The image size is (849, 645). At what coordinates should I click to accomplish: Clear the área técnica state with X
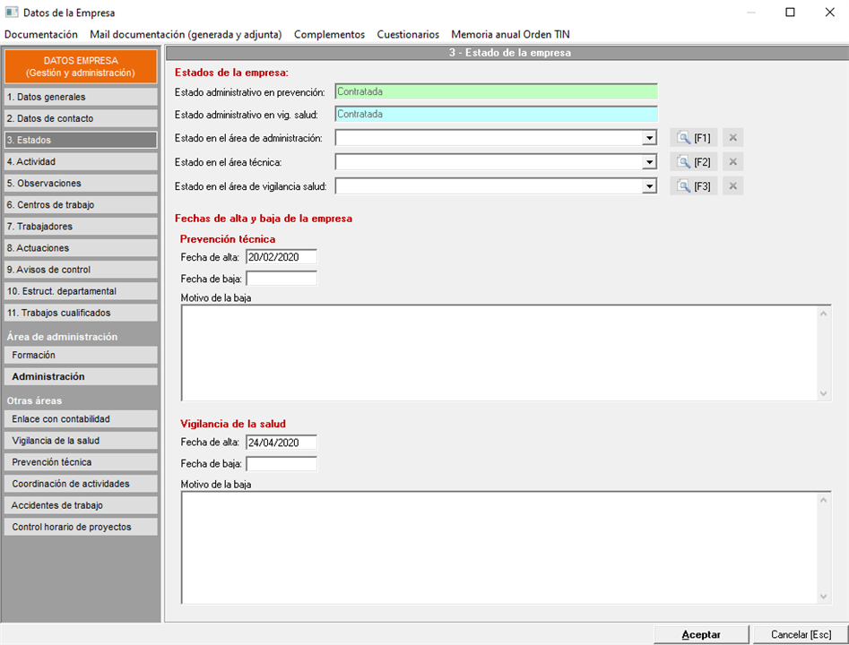(732, 162)
